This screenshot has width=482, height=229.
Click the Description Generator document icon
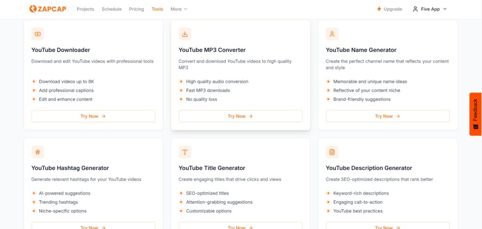click(332, 152)
